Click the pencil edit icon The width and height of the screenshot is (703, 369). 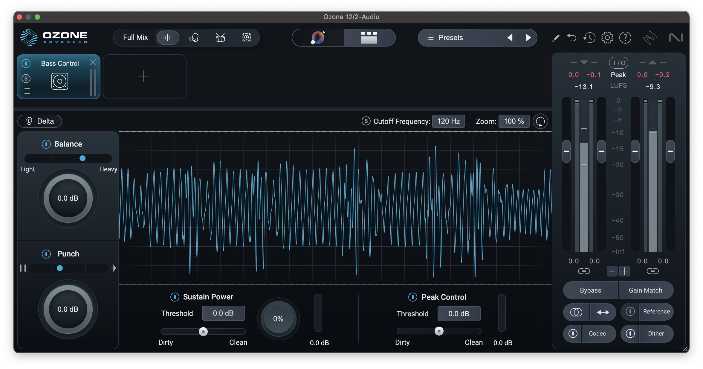pyautogui.click(x=556, y=38)
